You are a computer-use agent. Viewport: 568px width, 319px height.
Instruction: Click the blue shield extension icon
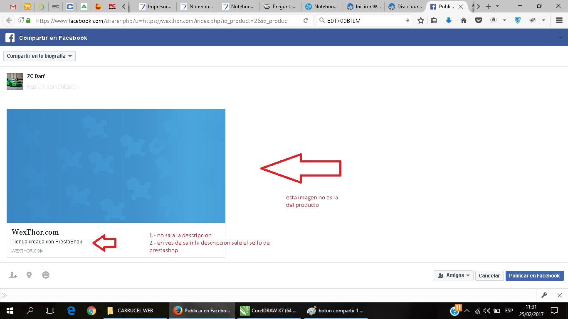pos(518,20)
